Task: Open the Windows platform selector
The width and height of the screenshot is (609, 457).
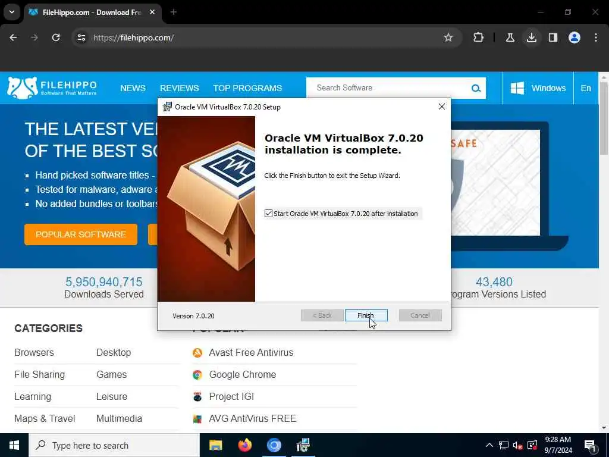Action: pyautogui.click(x=538, y=88)
